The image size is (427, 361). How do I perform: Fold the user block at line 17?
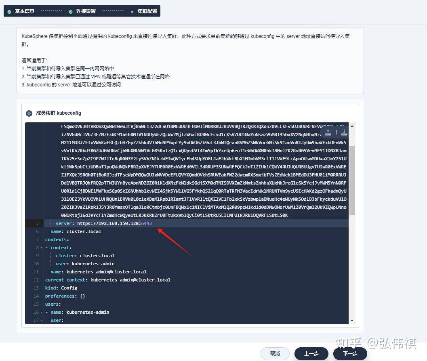click(41, 321)
